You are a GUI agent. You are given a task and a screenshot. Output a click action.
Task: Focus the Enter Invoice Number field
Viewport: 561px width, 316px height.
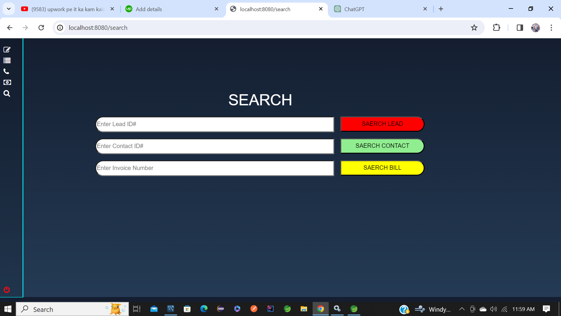(215, 168)
